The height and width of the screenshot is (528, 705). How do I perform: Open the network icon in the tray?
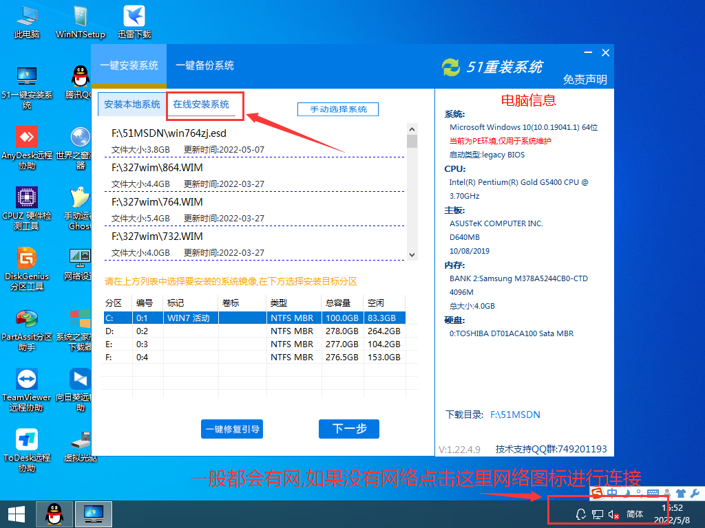pyautogui.click(x=596, y=514)
